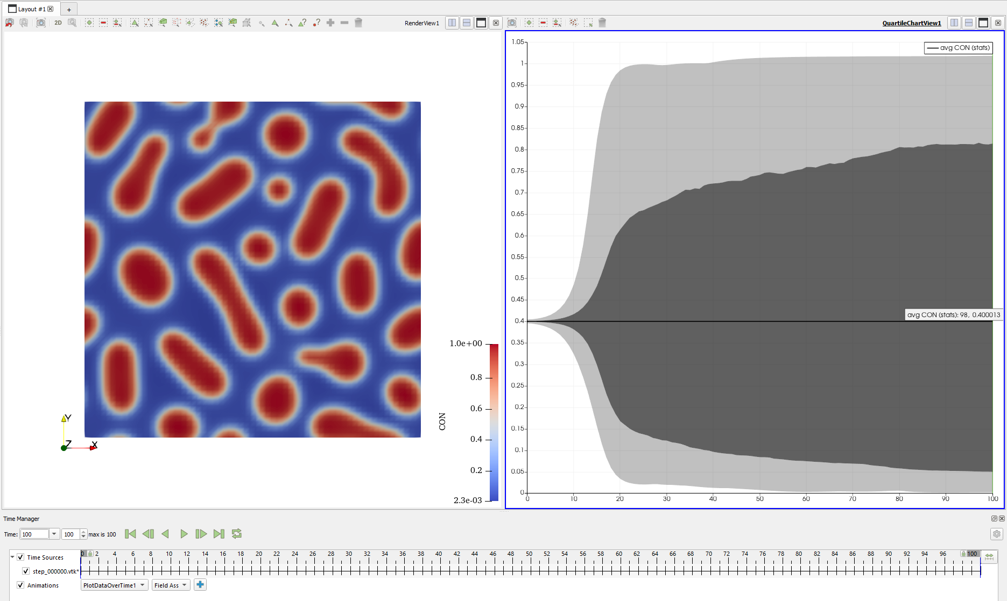Image resolution: width=1007 pixels, height=601 pixels.
Task: Click camera redo in RenderView toolbar
Action: (x=24, y=23)
